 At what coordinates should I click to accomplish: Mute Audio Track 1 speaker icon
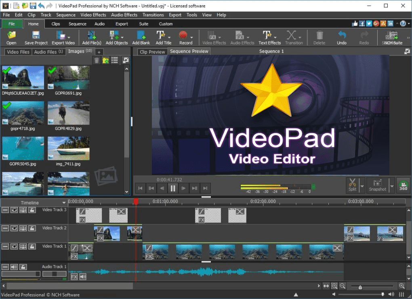(14, 267)
